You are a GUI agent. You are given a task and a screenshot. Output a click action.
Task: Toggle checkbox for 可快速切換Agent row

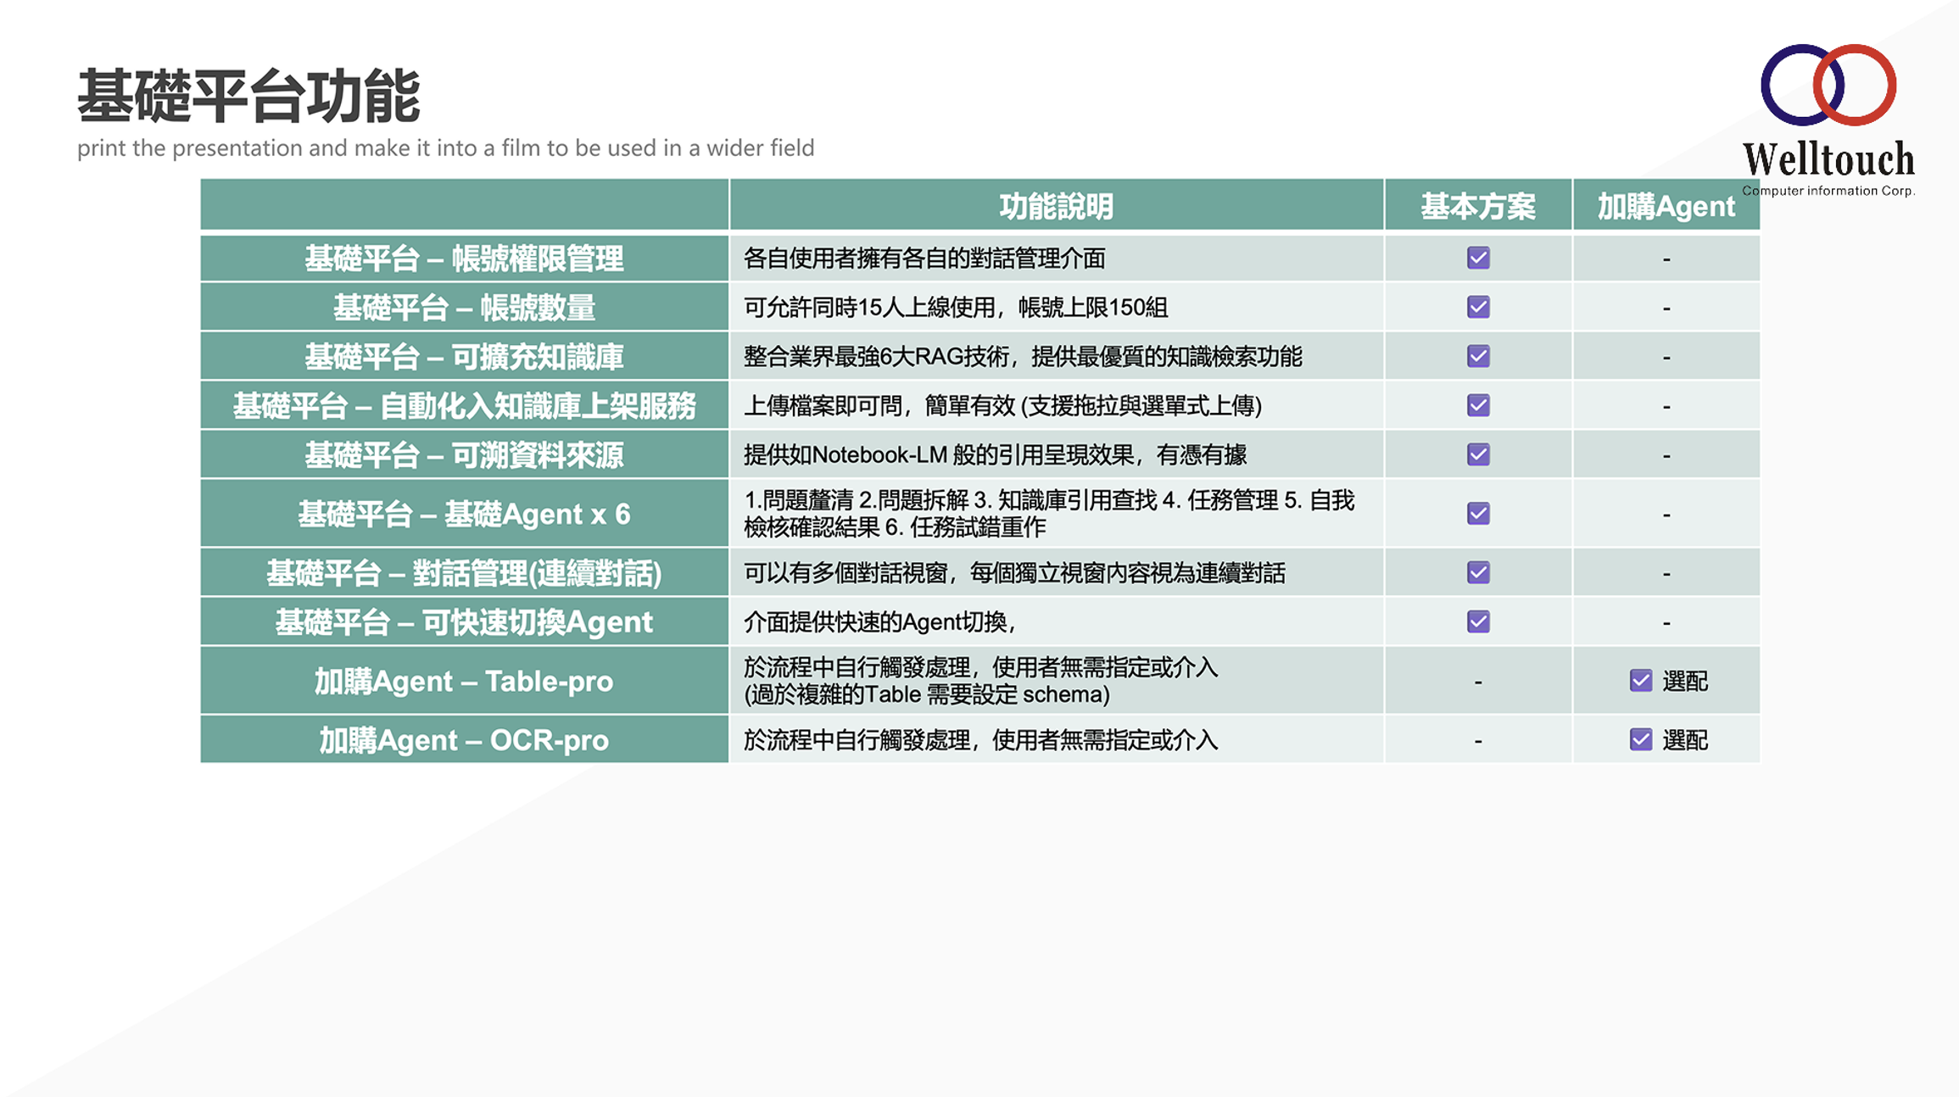coord(1477,621)
